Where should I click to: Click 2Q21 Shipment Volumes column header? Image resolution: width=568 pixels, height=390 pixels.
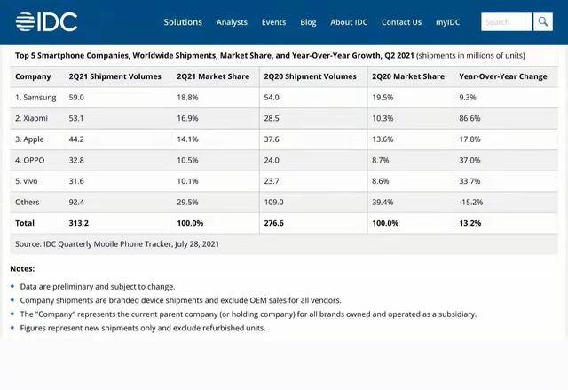tap(115, 76)
